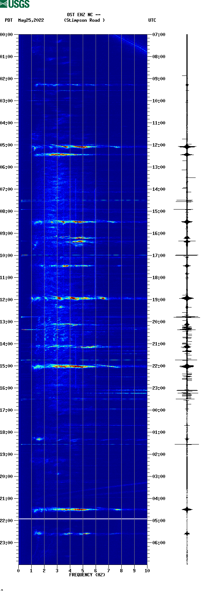Screen dimensions: 203x594
Task: Click the 'May25,2022' date text
Action: point(31,20)
